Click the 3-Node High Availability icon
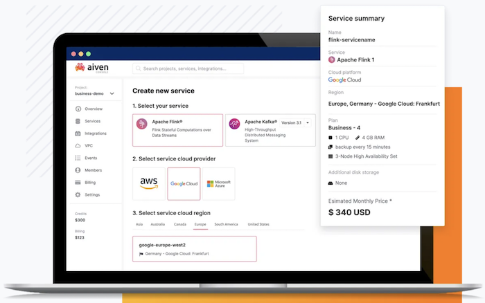This screenshot has height=303, width=485. 330,156
